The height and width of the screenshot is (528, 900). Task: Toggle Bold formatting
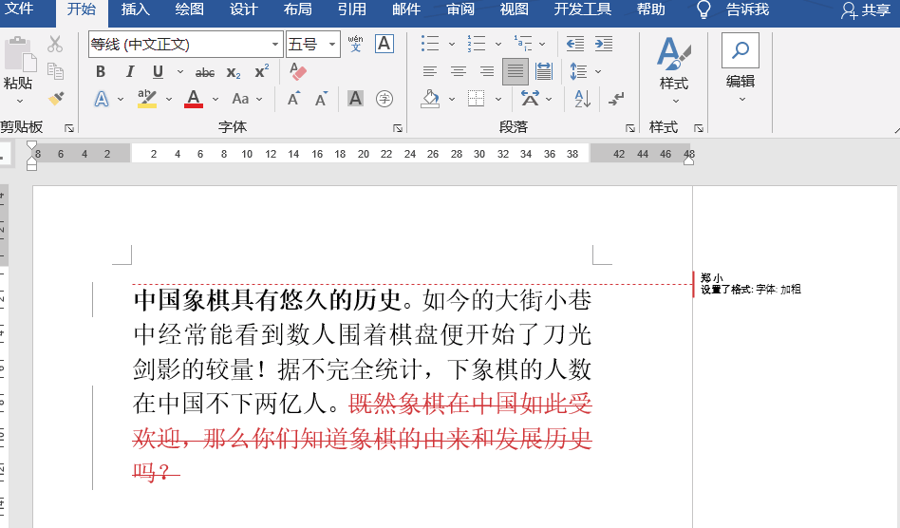[x=101, y=72]
